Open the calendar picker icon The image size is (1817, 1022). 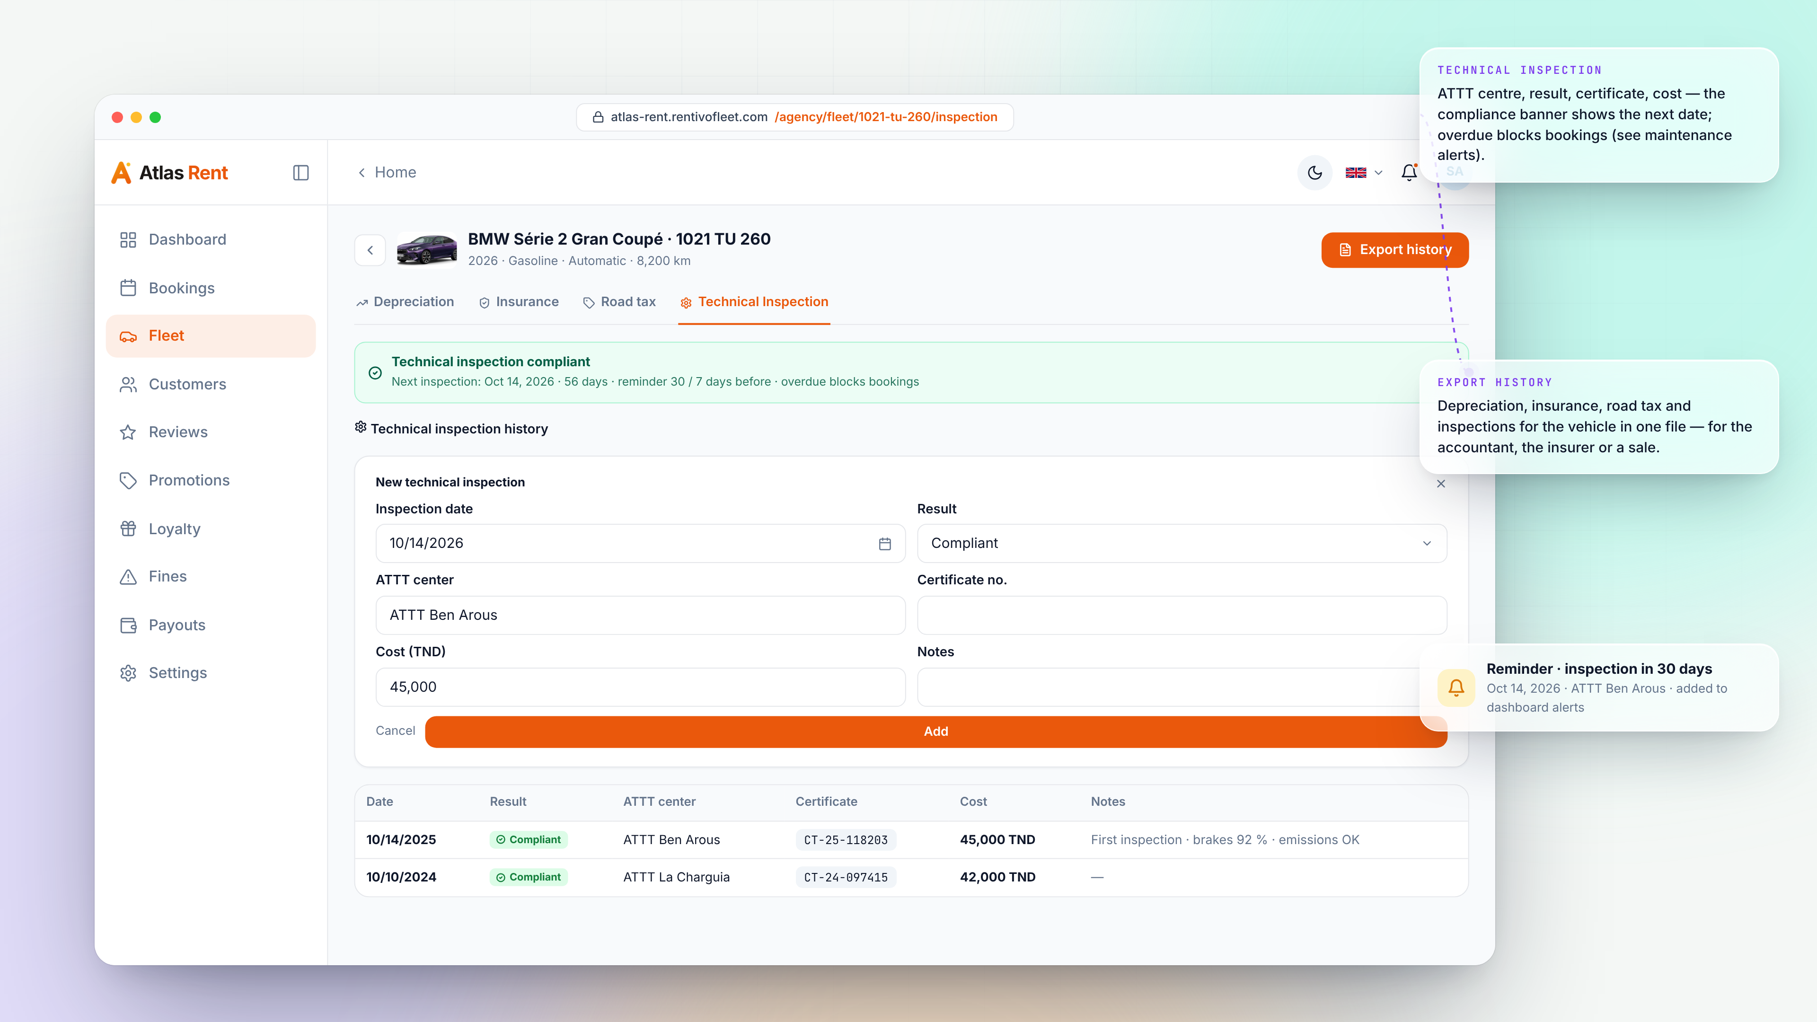[x=884, y=544]
